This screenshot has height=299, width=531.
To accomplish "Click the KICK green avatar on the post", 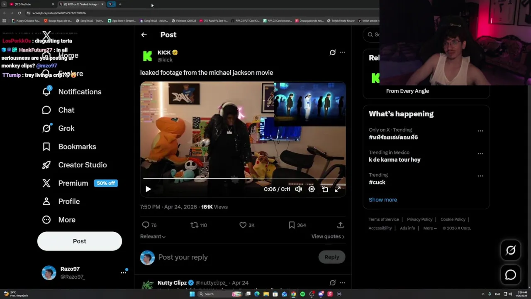I will [x=147, y=56].
